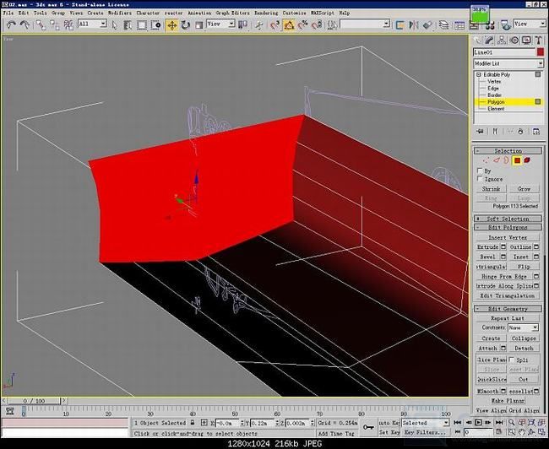
Task: Select the Element sub-object level icon
Action: pos(527,160)
